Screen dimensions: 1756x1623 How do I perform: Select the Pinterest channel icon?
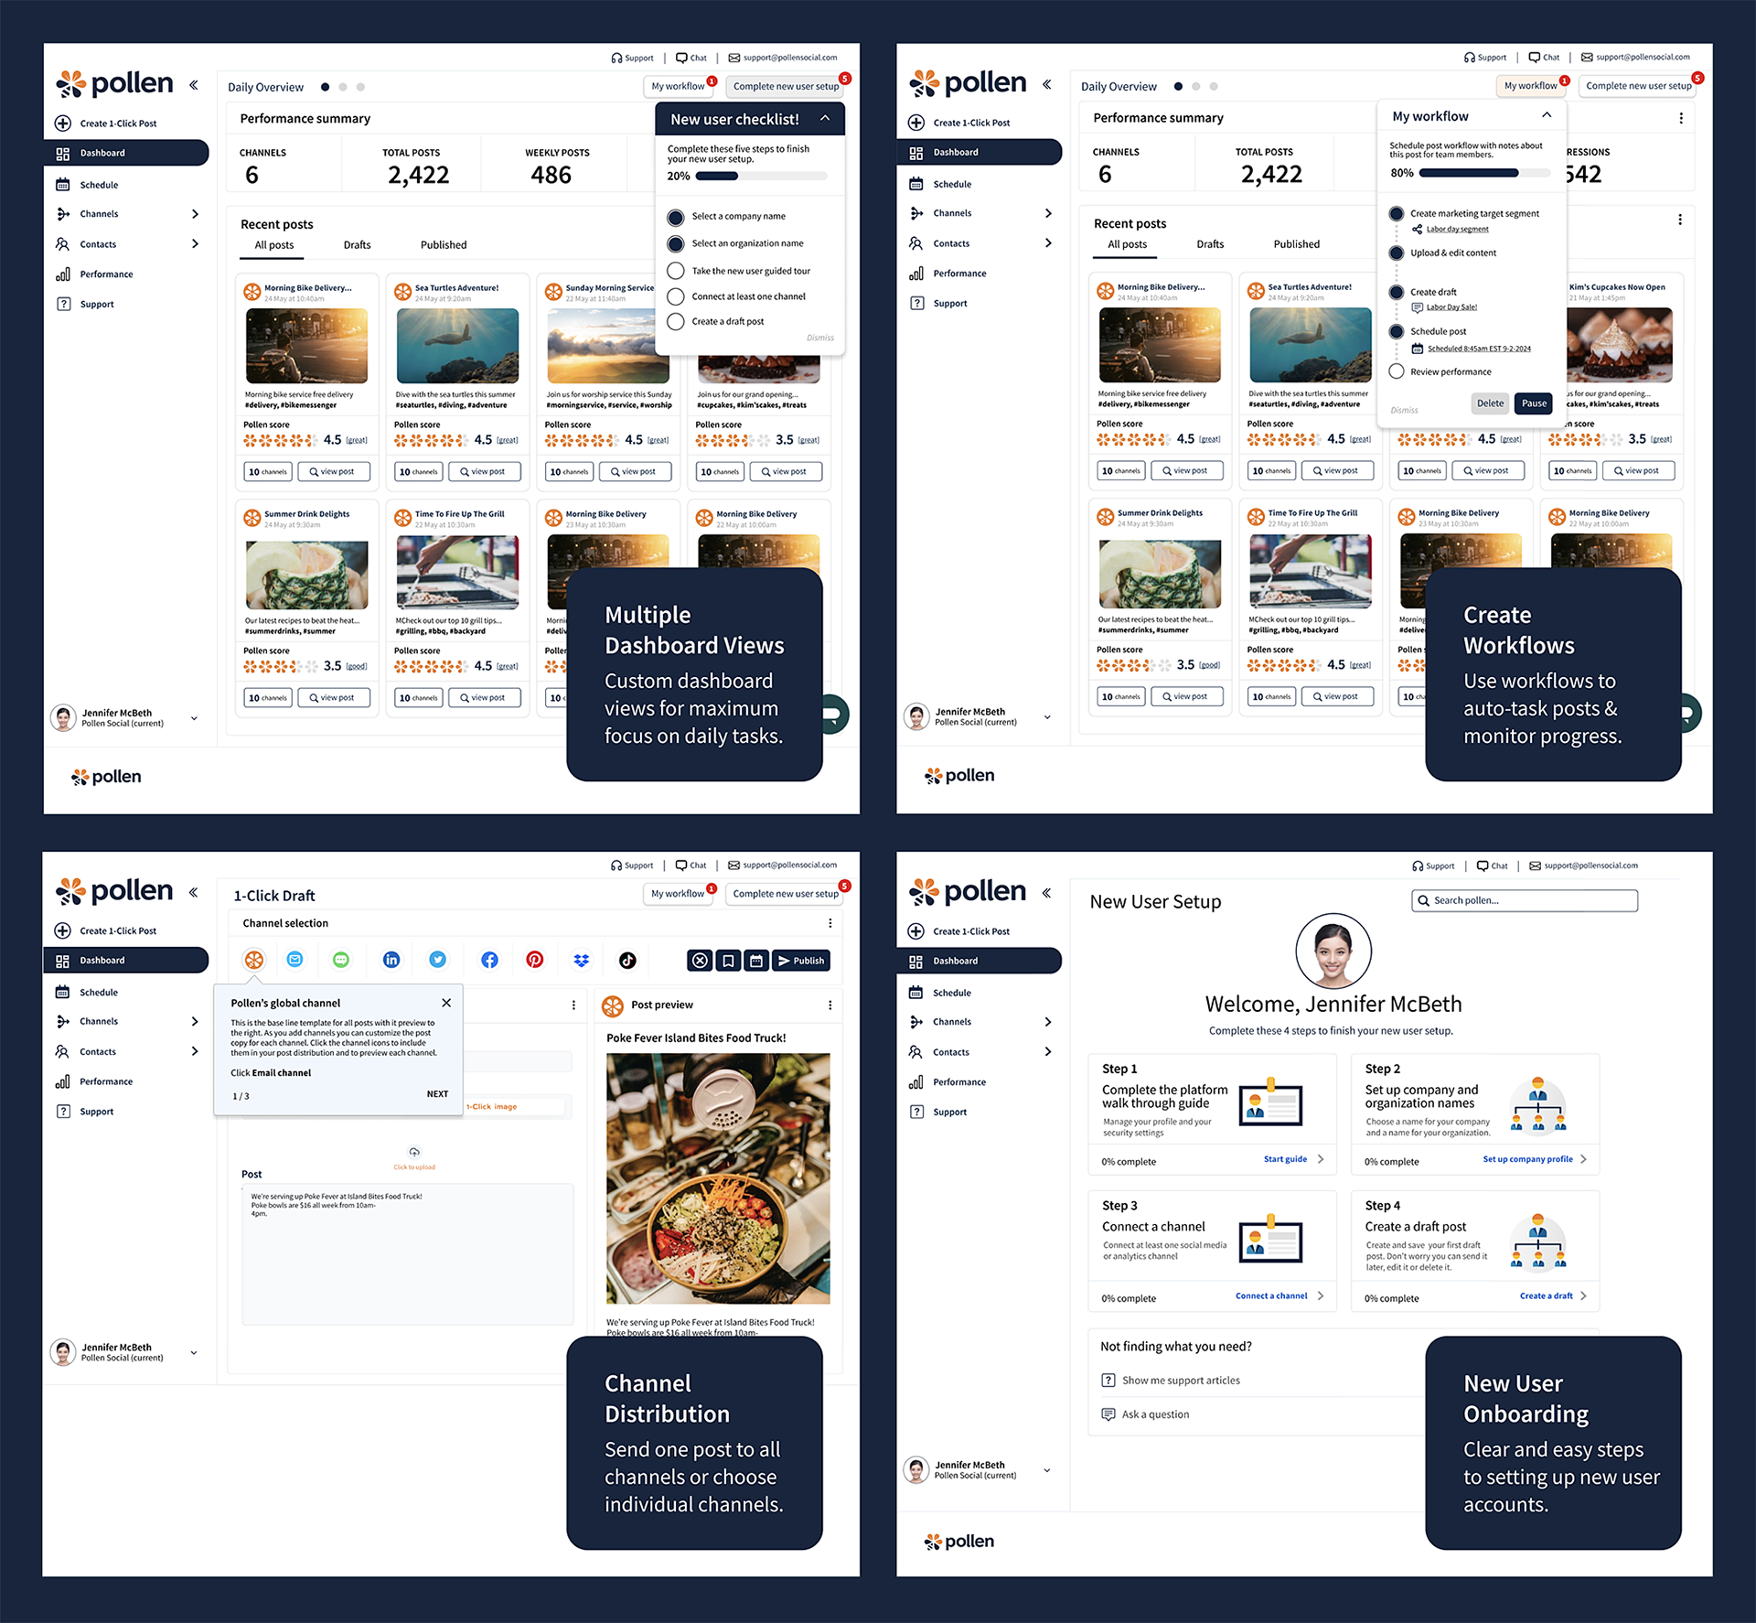point(535,960)
